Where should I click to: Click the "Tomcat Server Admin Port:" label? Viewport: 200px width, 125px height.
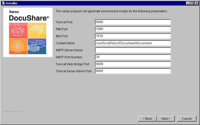[x=74, y=71]
